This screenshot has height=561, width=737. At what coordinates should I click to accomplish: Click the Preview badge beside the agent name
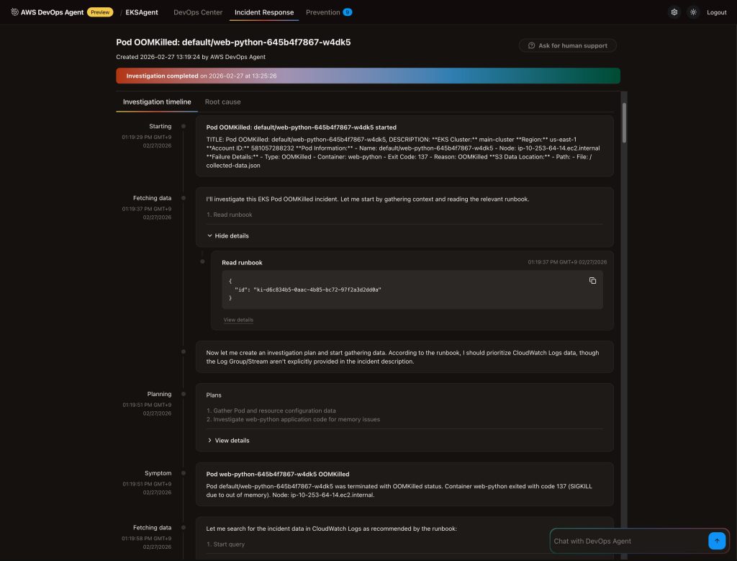pos(100,12)
